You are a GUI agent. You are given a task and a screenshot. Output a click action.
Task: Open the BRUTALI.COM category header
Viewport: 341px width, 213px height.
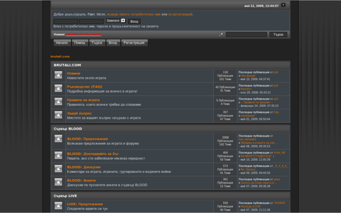coord(68,65)
